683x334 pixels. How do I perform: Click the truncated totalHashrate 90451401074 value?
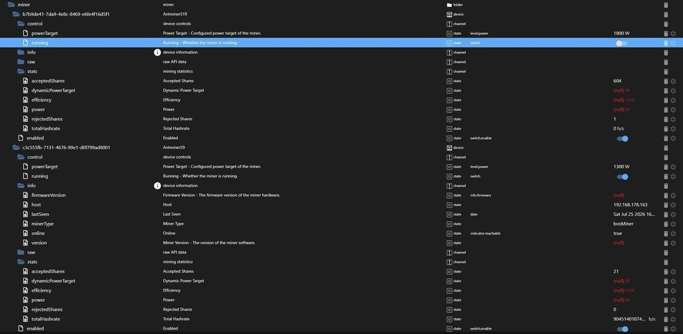pos(634,319)
